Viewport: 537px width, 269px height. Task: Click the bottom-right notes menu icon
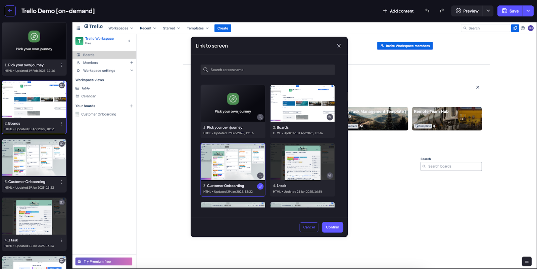[x=527, y=261]
